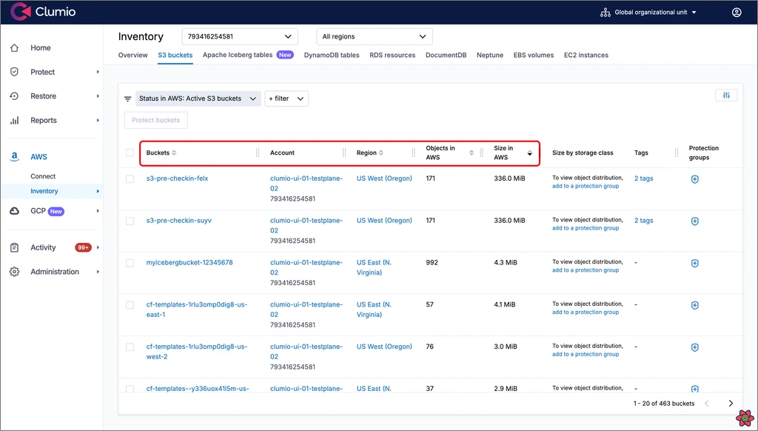Click the React Query devtools flower icon
Viewport: 758px width, 431px height.
click(745, 418)
